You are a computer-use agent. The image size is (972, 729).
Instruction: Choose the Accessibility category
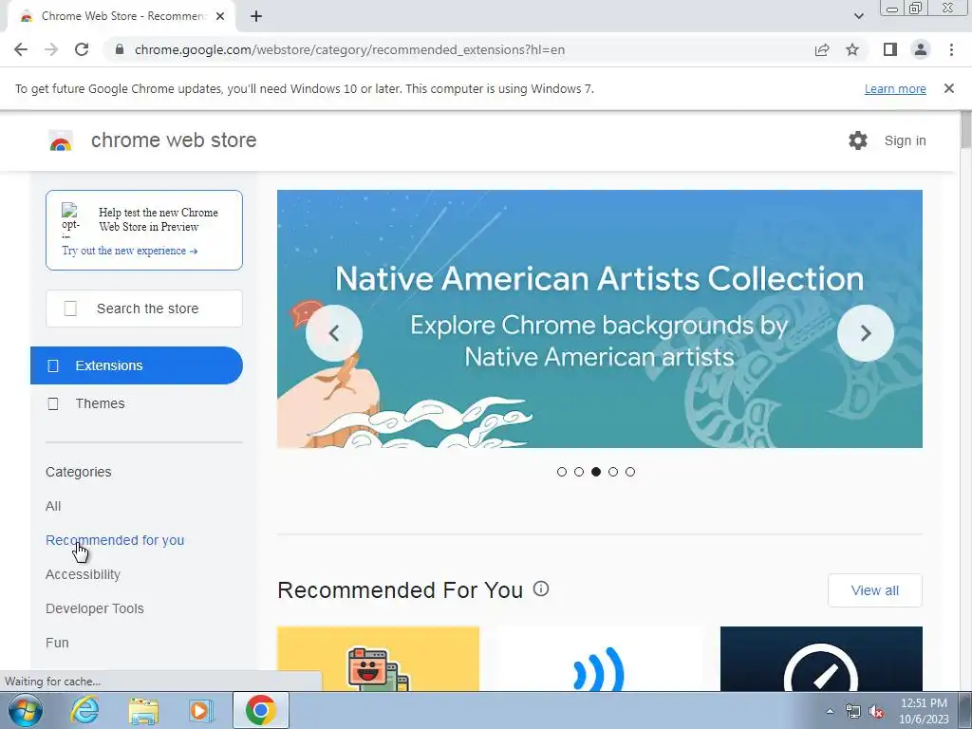84,574
